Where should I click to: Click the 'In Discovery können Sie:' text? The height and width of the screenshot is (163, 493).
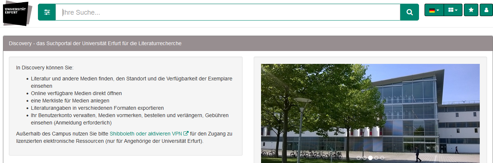[45, 68]
